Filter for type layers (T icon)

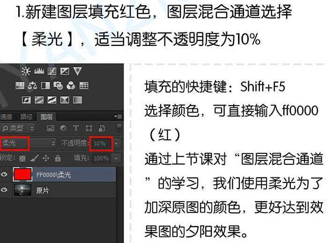[x=76, y=128]
